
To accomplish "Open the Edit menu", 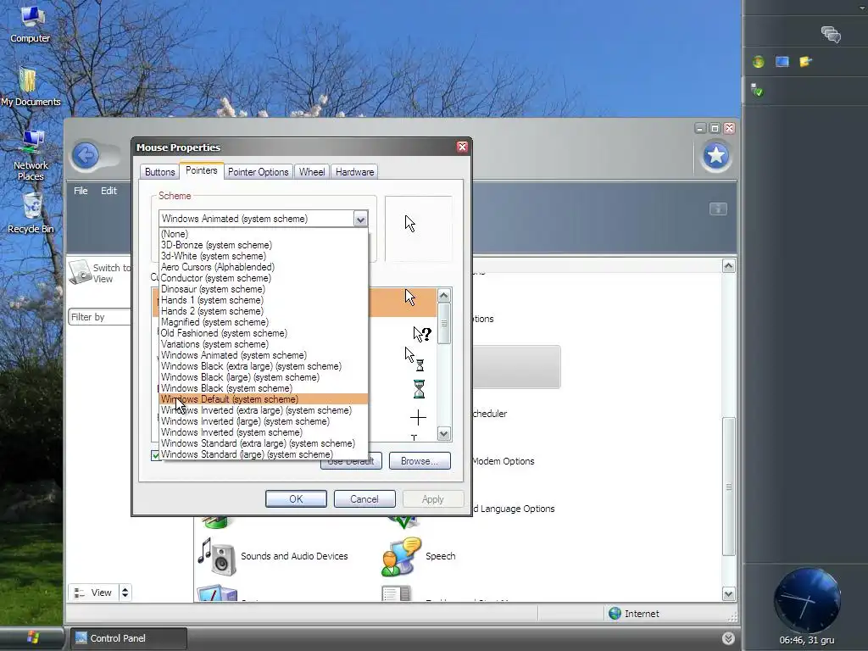I will tap(108, 191).
